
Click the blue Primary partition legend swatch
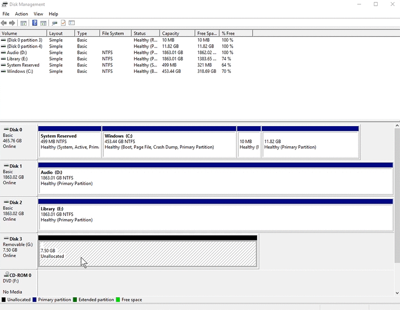pos(33,300)
